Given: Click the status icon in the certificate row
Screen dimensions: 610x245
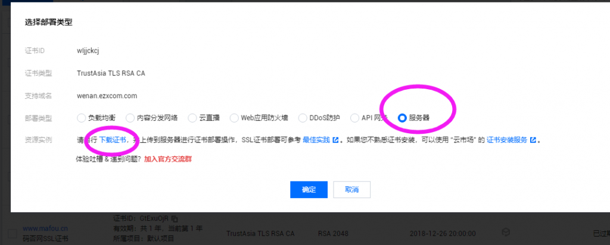Looking at the screenshot, I should pos(505,230).
